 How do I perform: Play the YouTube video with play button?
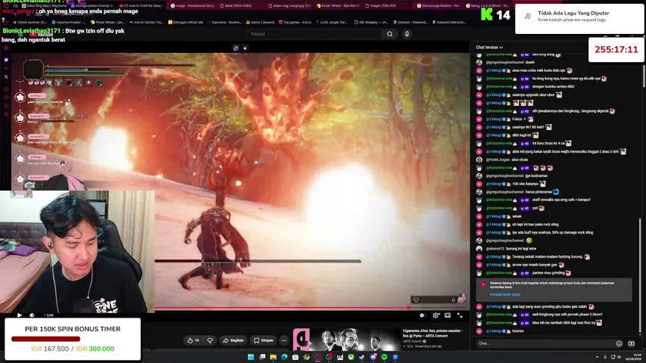[20, 315]
